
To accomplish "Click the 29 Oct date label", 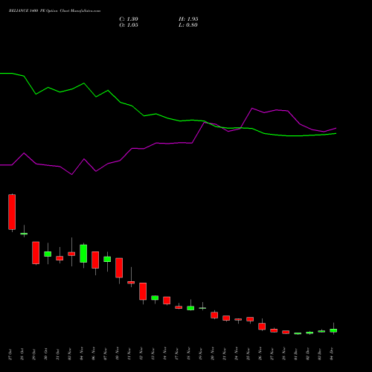I will coord(34,354).
